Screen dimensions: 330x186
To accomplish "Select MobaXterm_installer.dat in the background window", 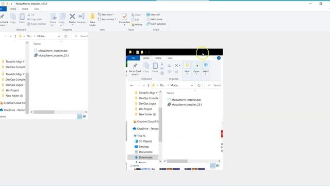I will (x=51, y=51).
